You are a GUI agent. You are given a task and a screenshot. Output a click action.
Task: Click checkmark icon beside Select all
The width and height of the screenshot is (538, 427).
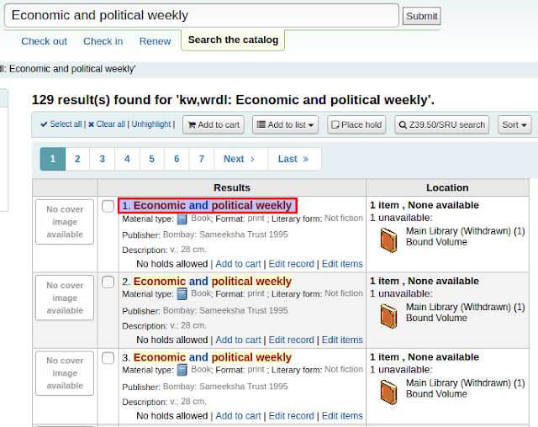[x=44, y=124]
